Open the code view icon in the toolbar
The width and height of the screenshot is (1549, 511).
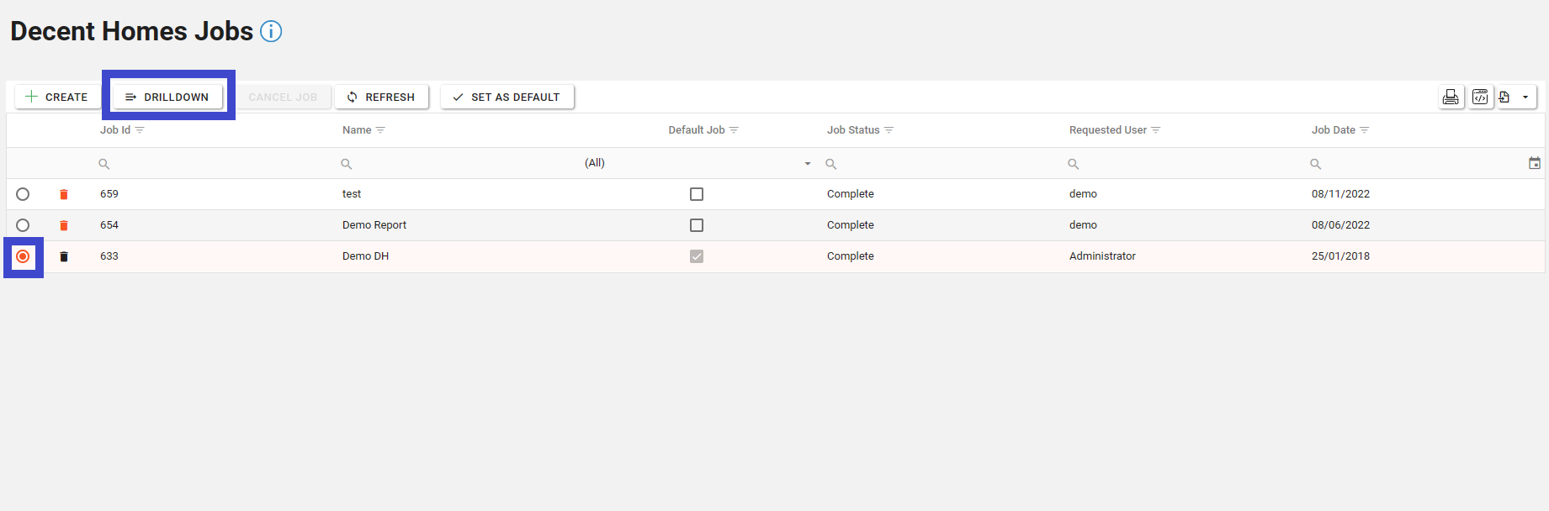coord(1480,97)
